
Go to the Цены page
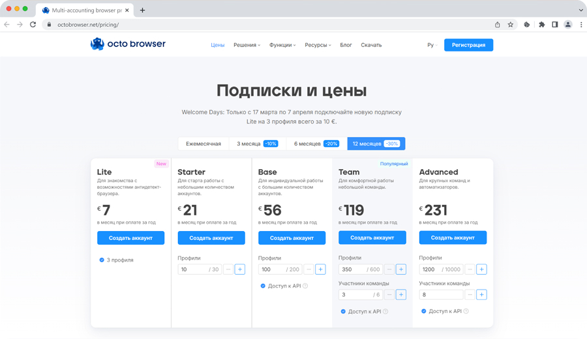pos(217,45)
